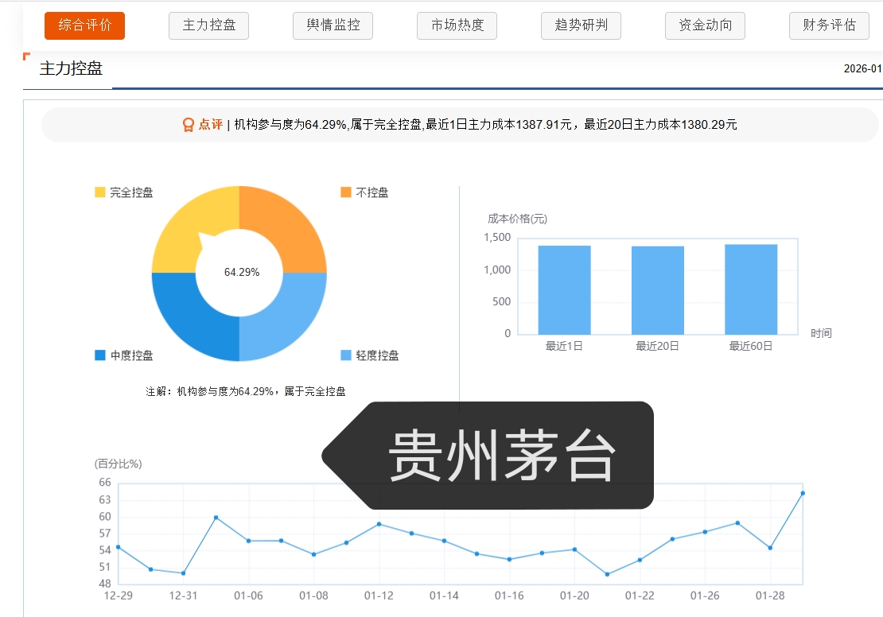Click the 最近1日 cost bar
The height and width of the screenshot is (617, 883).
564,290
